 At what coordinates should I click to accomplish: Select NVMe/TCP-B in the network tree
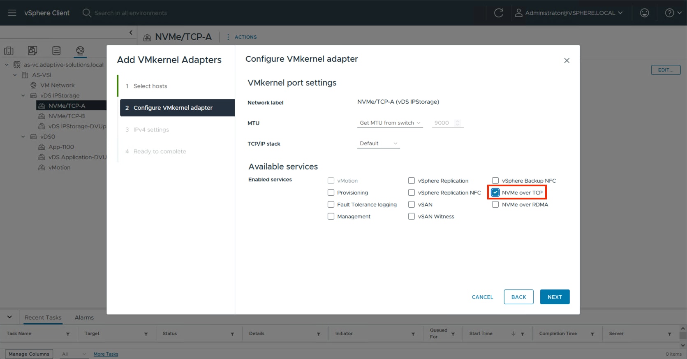click(x=67, y=116)
